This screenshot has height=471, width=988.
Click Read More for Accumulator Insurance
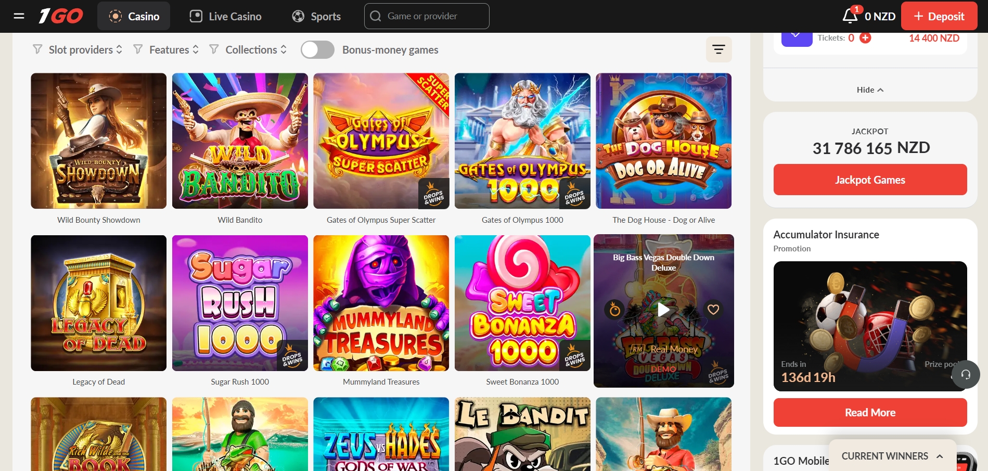pyautogui.click(x=870, y=412)
